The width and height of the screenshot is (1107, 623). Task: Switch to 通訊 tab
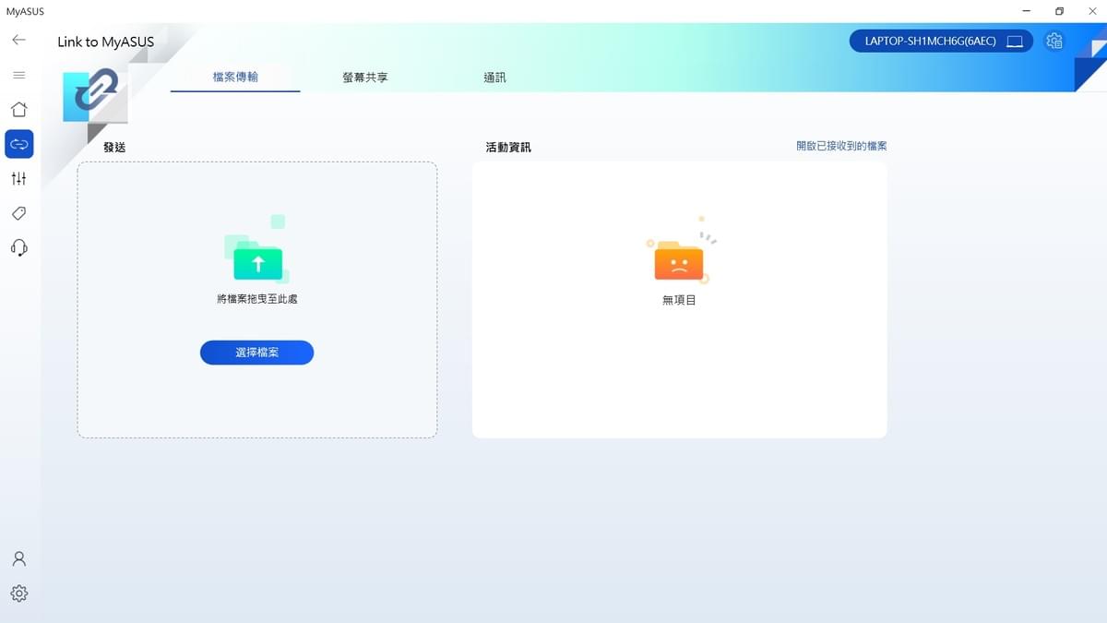[494, 78]
